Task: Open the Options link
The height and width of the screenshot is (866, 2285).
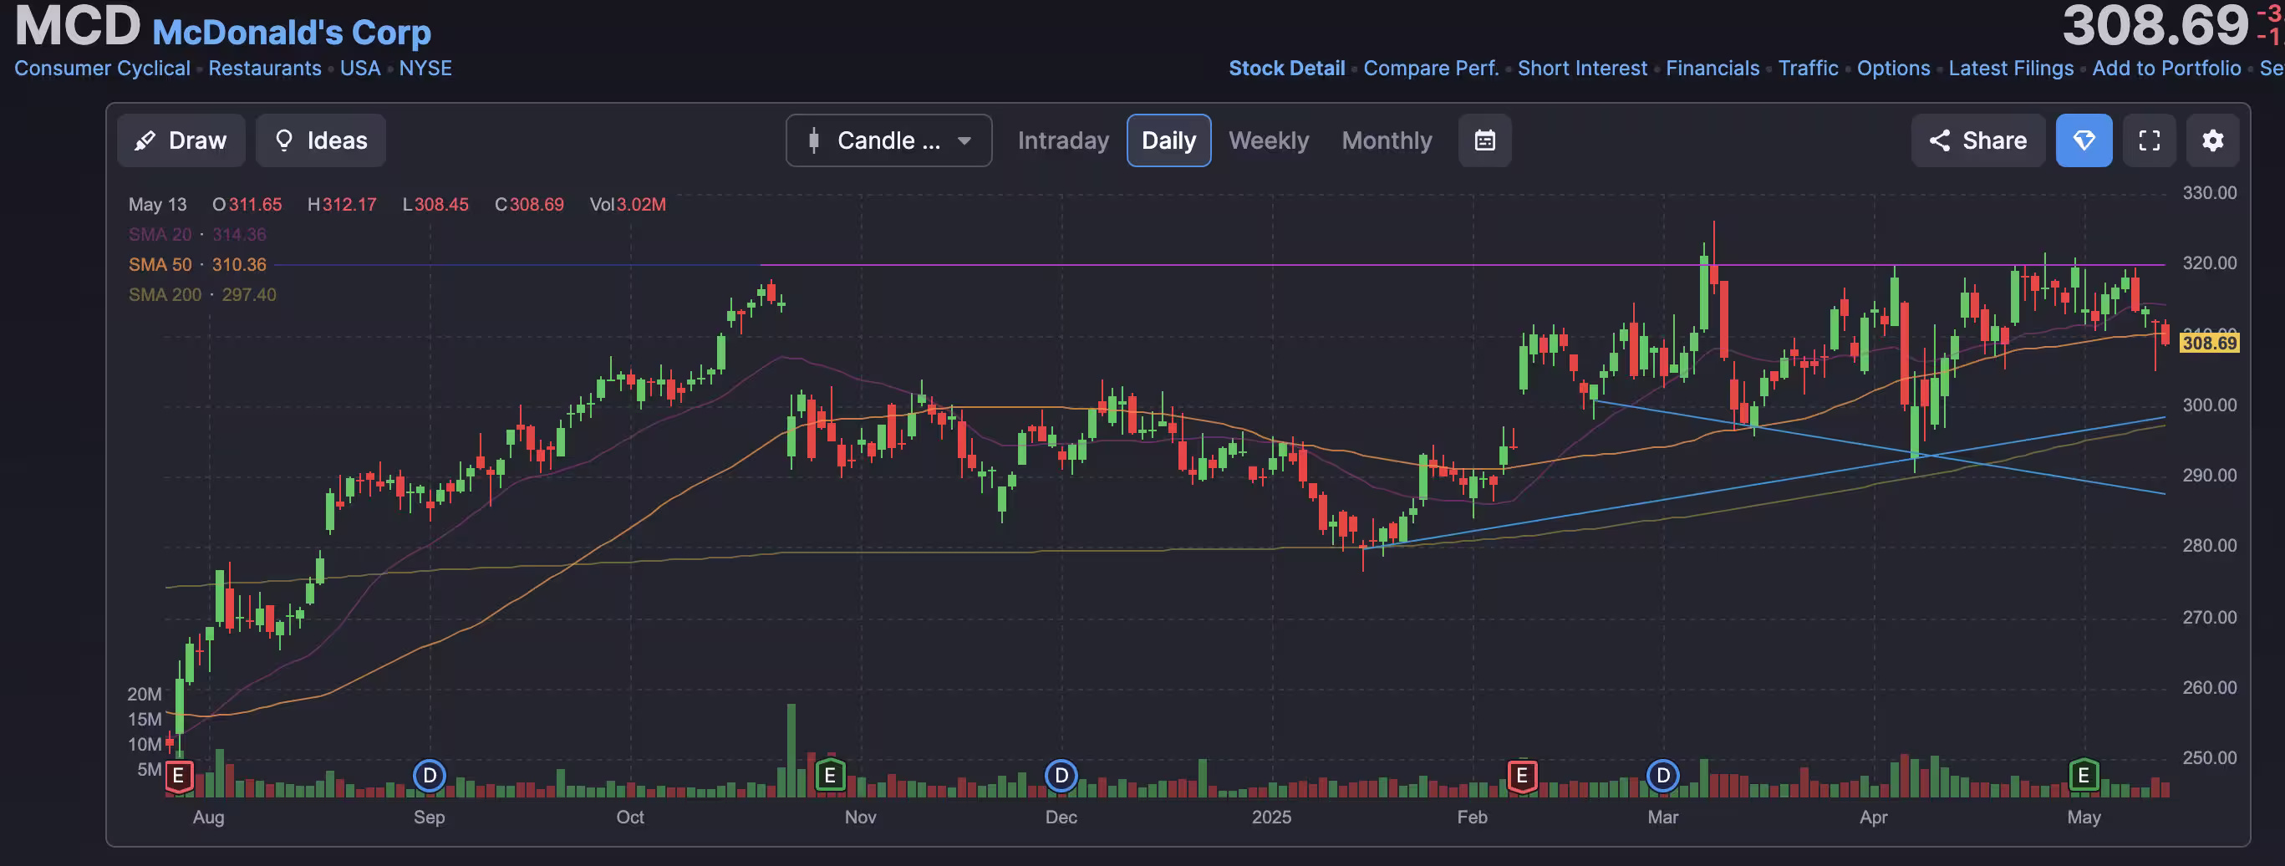Action: click(x=1893, y=69)
